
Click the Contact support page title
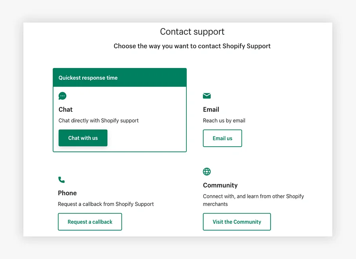click(x=192, y=32)
